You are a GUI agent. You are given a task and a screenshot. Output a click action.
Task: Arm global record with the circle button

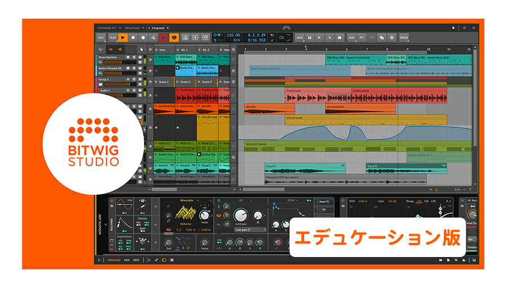(x=143, y=38)
